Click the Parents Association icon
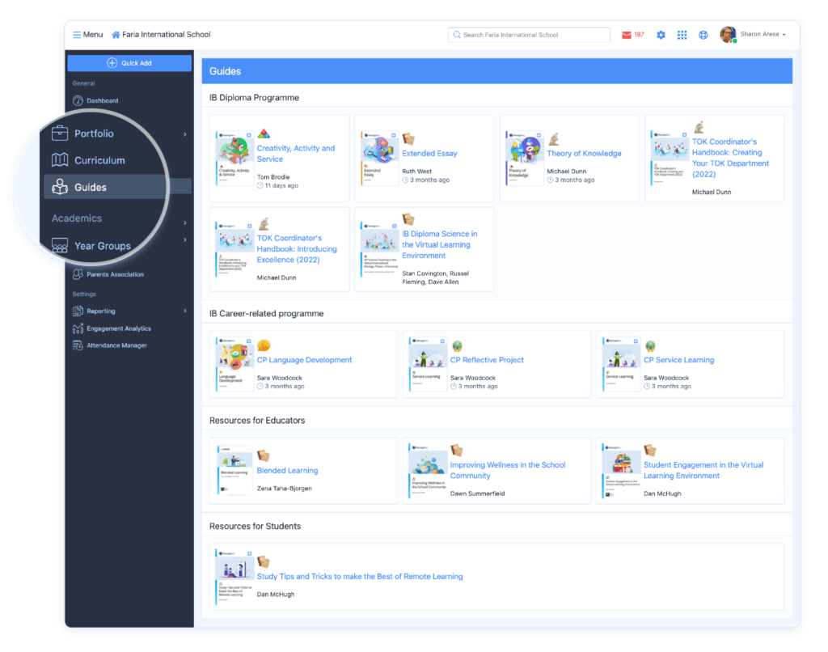Viewport: 828px width, 652px height. [x=78, y=274]
